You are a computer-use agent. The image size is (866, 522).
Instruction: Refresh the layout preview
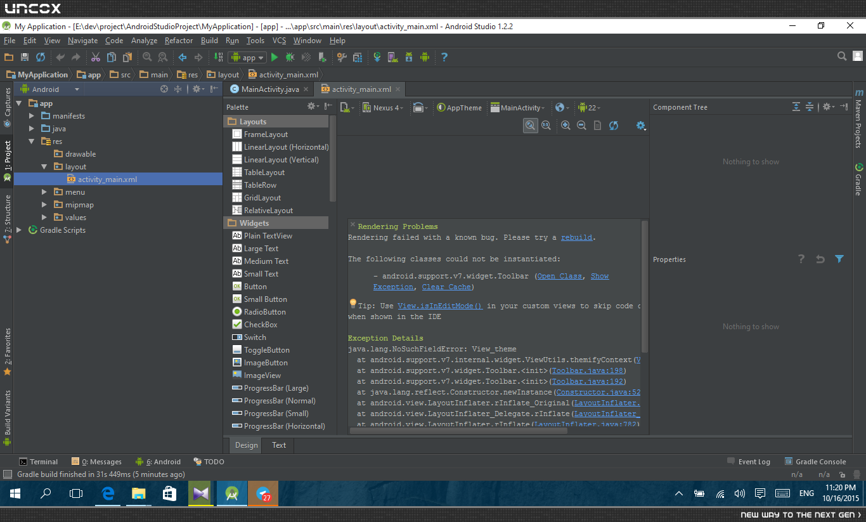coord(614,126)
